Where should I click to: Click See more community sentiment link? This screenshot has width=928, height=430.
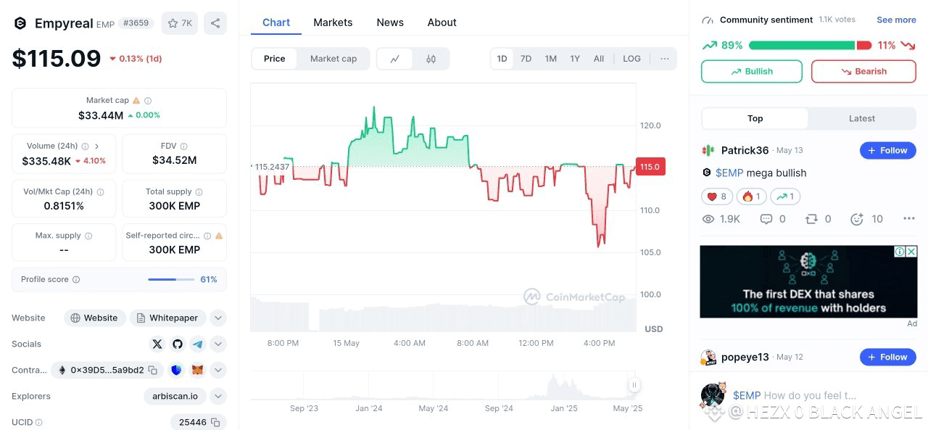pos(896,20)
